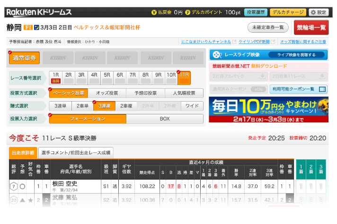337x224 pixels.
Task: Choose BOX input mode
Action: point(165,119)
